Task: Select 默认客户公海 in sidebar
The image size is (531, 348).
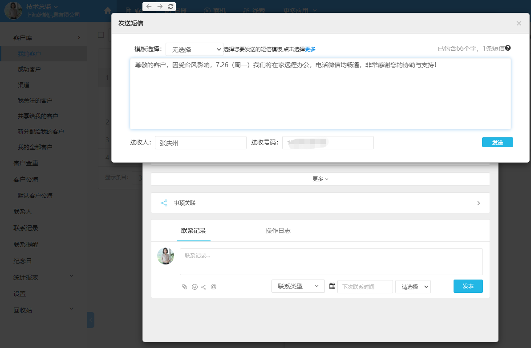Action: tap(35, 196)
